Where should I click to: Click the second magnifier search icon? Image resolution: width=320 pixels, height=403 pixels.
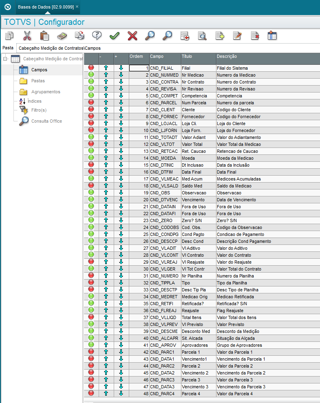[167, 36]
